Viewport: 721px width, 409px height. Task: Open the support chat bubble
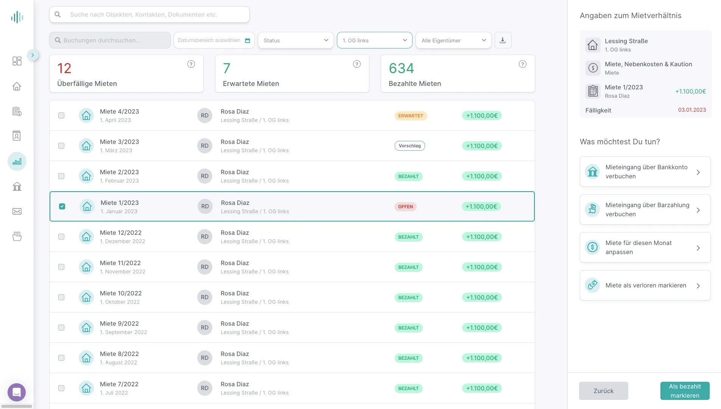pos(17,392)
